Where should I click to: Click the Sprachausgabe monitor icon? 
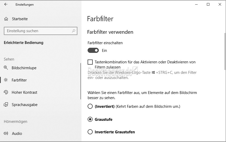click(6, 104)
